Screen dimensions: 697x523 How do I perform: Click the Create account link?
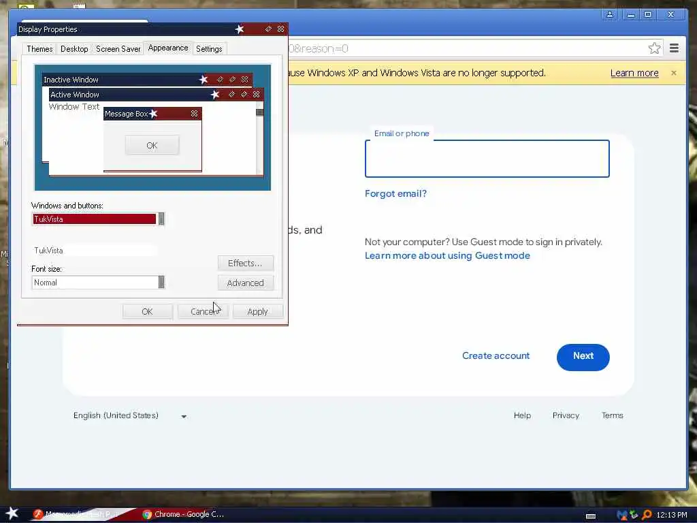(496, 355)
